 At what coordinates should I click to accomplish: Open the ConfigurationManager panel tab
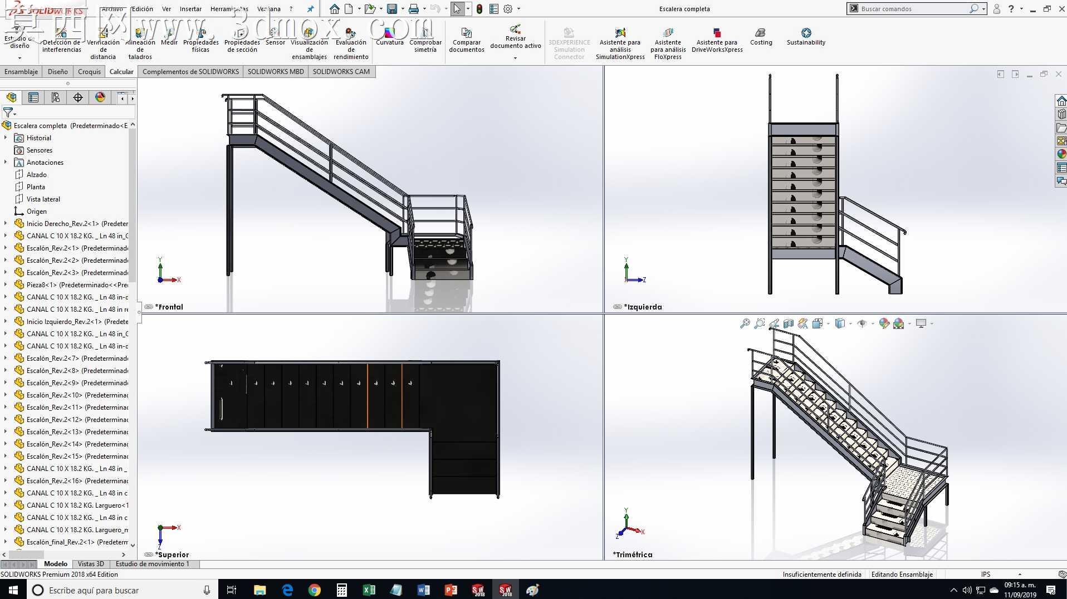(56, 97)
